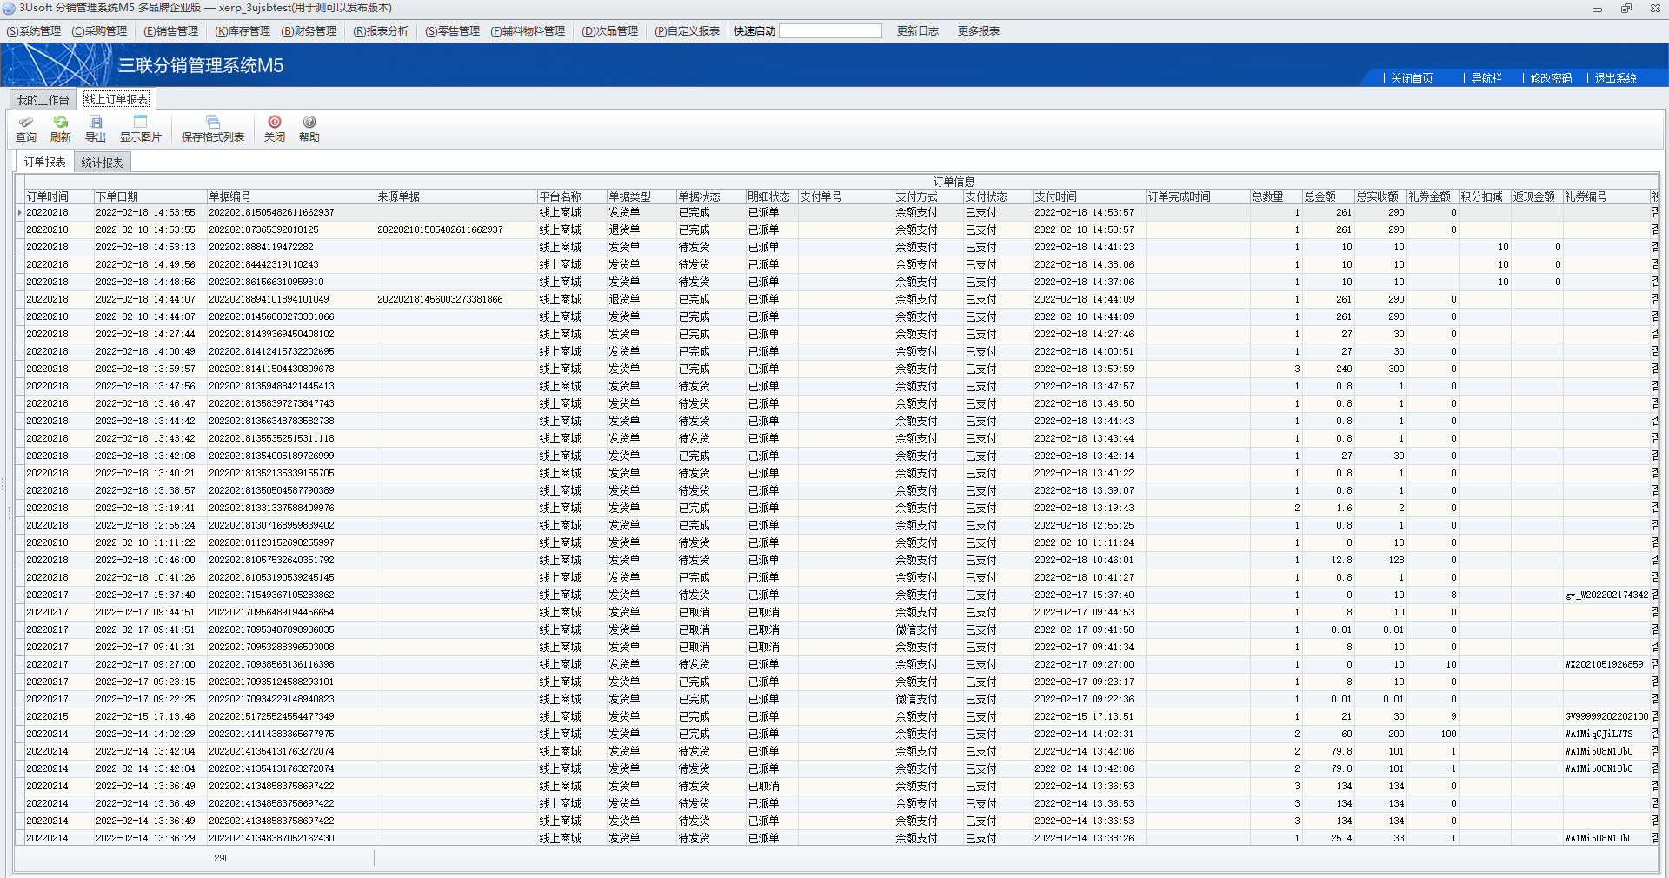1669x878 pixels.
Task: Open the 报表分析 menu
Action: coord(381,31)
